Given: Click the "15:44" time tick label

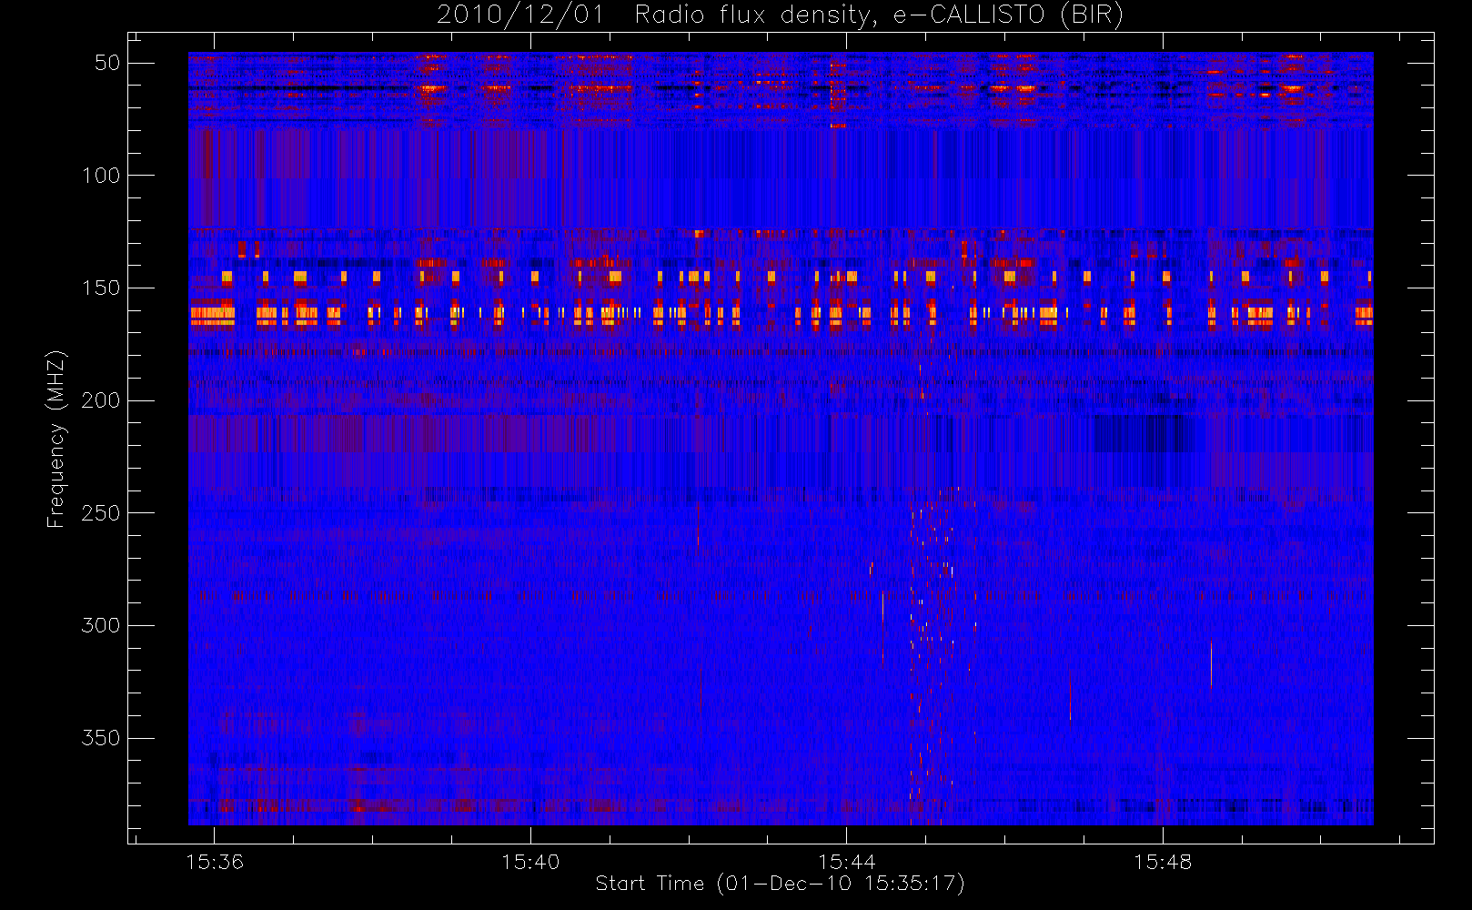Looking at the screenshot, I should (846, 862).
